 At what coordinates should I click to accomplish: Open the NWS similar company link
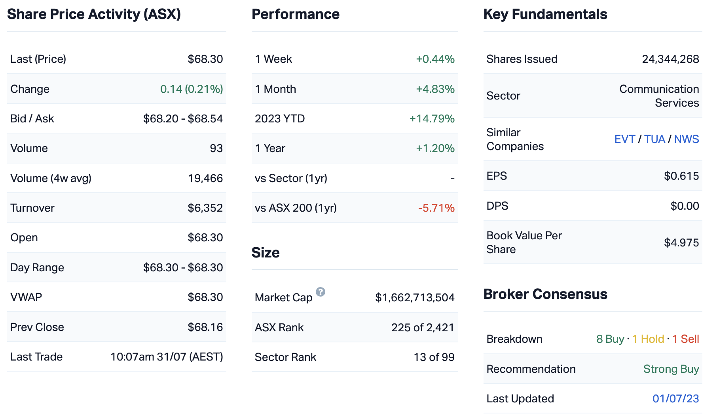coord(686,139)
